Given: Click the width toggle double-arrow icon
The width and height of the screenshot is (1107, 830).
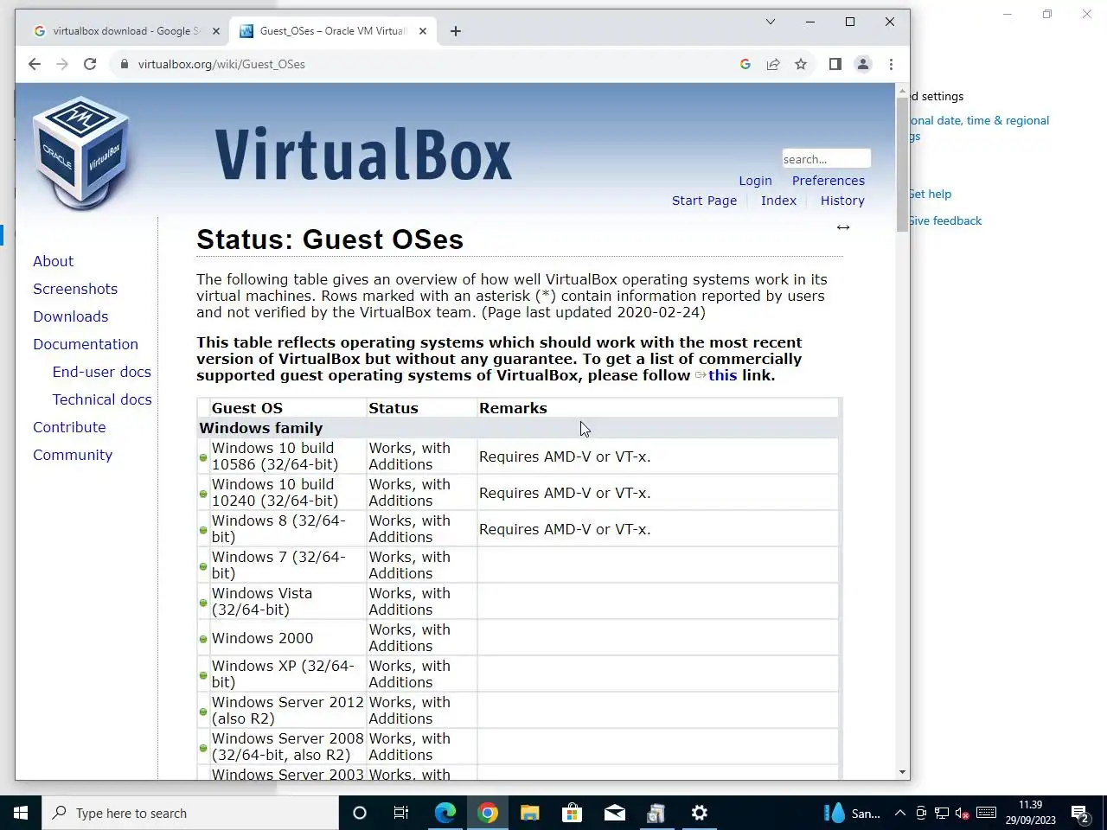Looking at the screenshot, I should click(843, 227).
